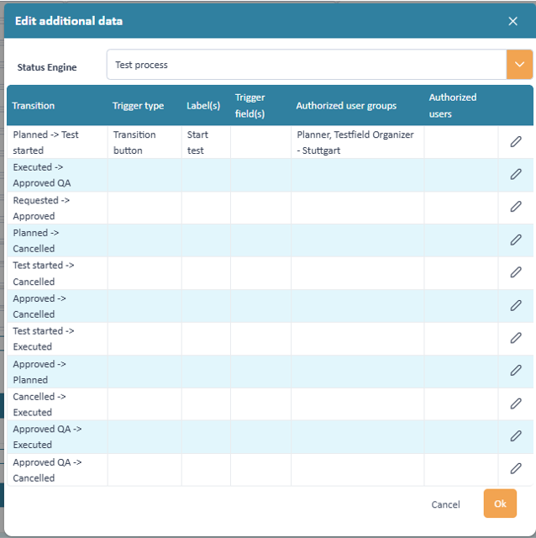536x538 pixels.
Task: Select the Requested -> Approved cell
Action: coord(57,208)
